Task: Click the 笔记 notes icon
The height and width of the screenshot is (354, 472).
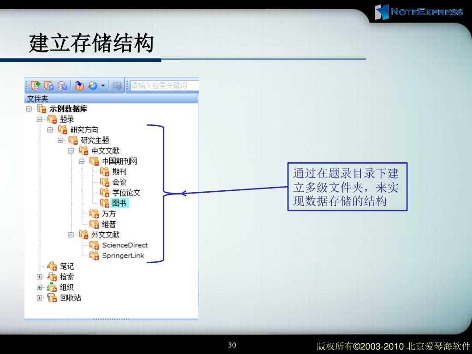Action: 52,266
